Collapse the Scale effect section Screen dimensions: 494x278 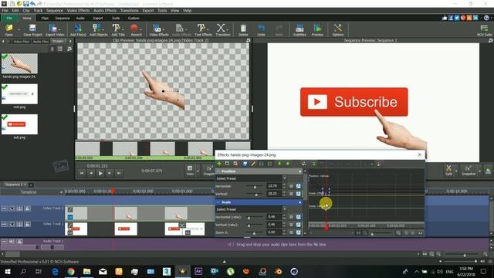pos(218,202)
